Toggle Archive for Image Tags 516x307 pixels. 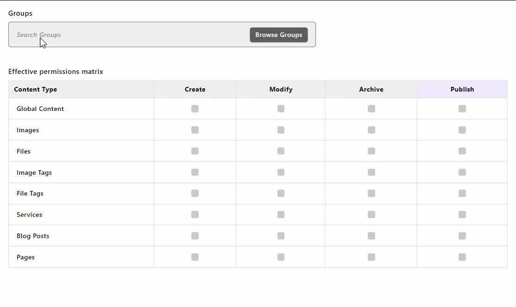[x=371, y=172]
